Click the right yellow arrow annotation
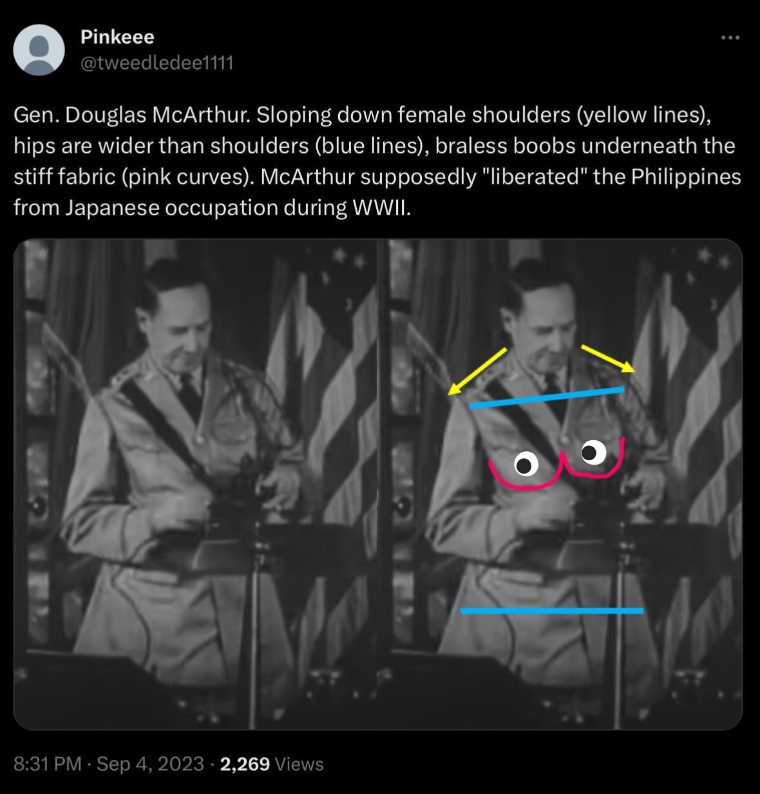This screenshot has height=794, width=760. [609, 358]
